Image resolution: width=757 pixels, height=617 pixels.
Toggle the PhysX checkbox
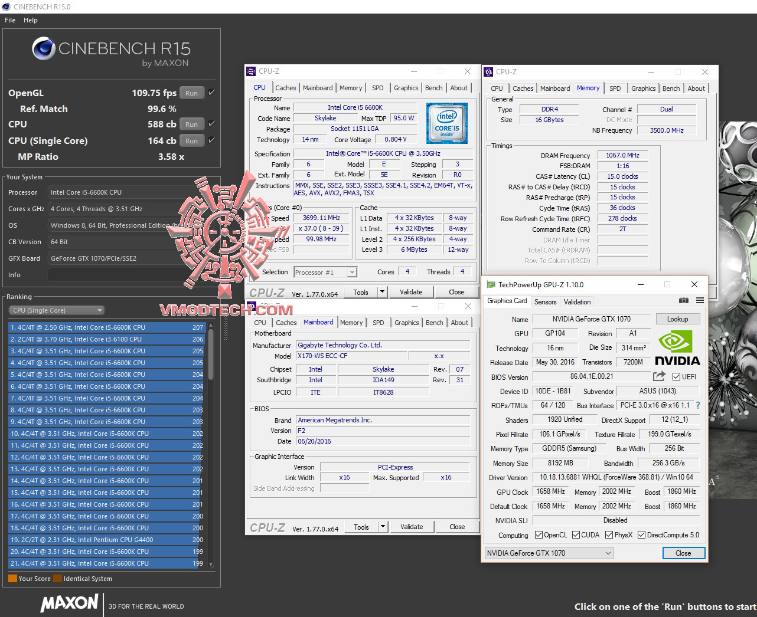tap(609, 535)
